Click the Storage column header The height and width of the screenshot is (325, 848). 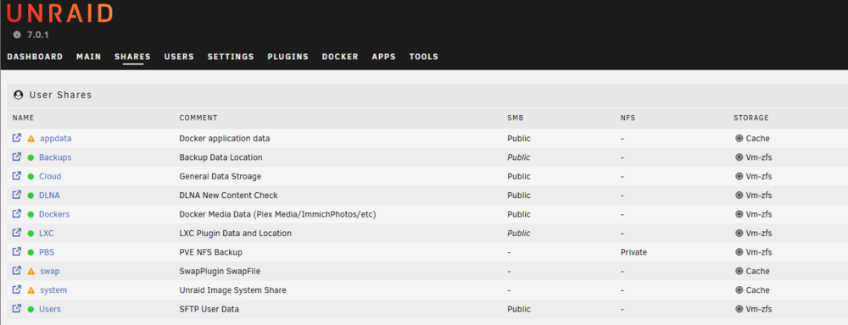750,118
